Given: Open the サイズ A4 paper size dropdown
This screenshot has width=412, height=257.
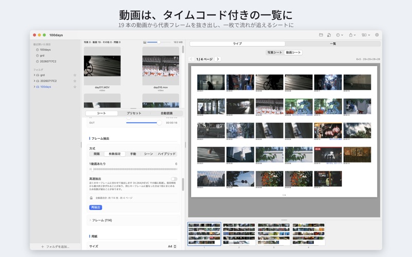Looking at the screenshot, I should pos(172,247).
